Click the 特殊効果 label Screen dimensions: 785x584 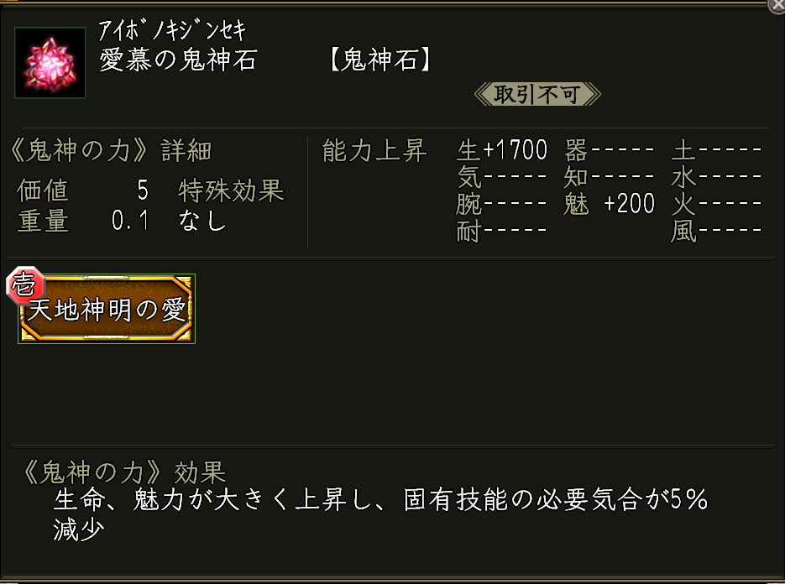coord(231,190)
